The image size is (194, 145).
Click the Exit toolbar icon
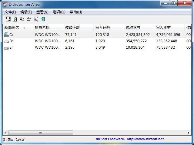[43, 19]
